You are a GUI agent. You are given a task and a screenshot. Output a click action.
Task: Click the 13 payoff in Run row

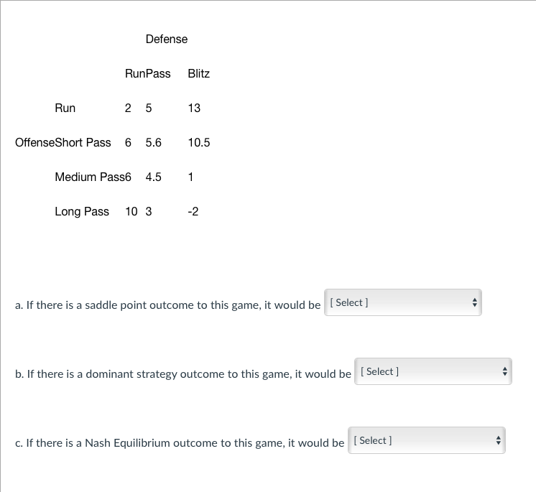pyautogui.click(x=194, y=108)
